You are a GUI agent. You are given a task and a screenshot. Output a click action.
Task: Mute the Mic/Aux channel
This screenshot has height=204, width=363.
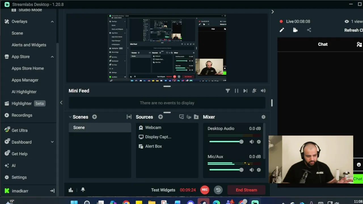click(x=252, y=170)
